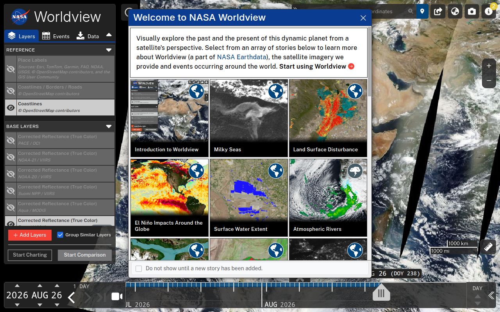Image resolution: width=500 pixels, height=312 pixels.
Task: Increase the year with up arrow
Action: [x=17, y=286]
